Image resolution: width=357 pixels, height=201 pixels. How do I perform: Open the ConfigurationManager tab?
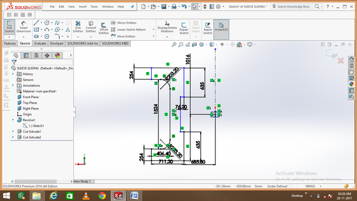point(36,55)
